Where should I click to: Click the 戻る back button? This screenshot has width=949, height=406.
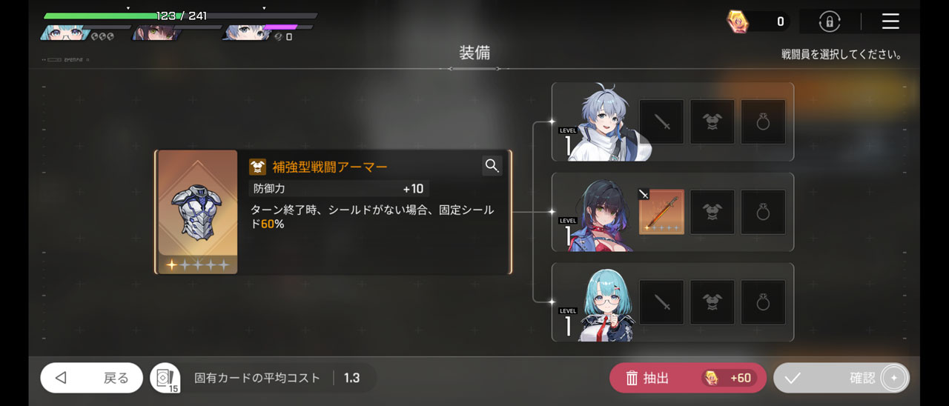92,378
